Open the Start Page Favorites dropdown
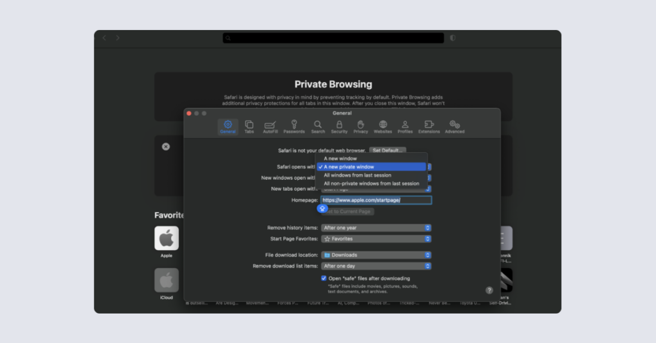The height and width of the screenshot is (343, 656). (376, 239)
